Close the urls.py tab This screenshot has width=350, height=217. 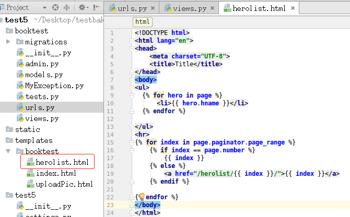(153, 8)
